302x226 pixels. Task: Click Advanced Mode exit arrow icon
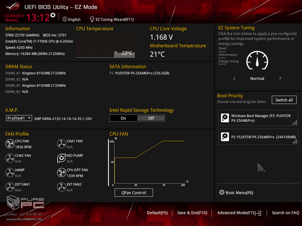point(258,213)
